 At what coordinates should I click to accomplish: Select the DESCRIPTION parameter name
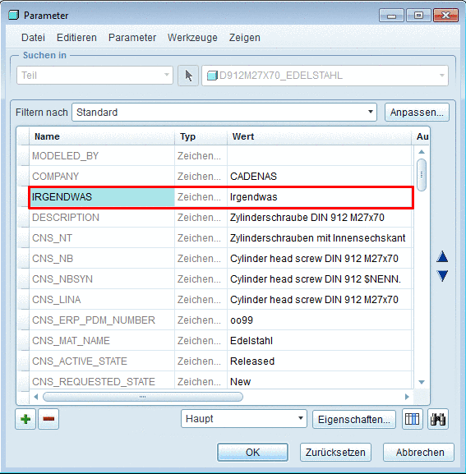coord(66,218)
